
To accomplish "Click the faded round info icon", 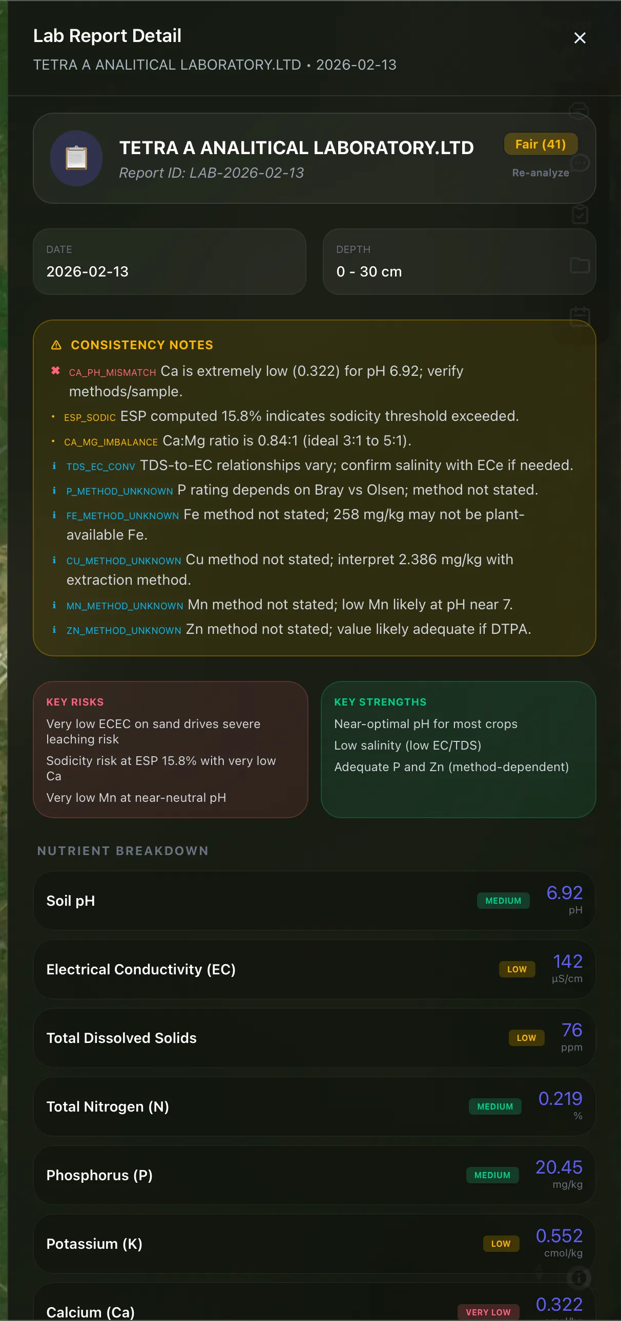I will (579, 1278).
